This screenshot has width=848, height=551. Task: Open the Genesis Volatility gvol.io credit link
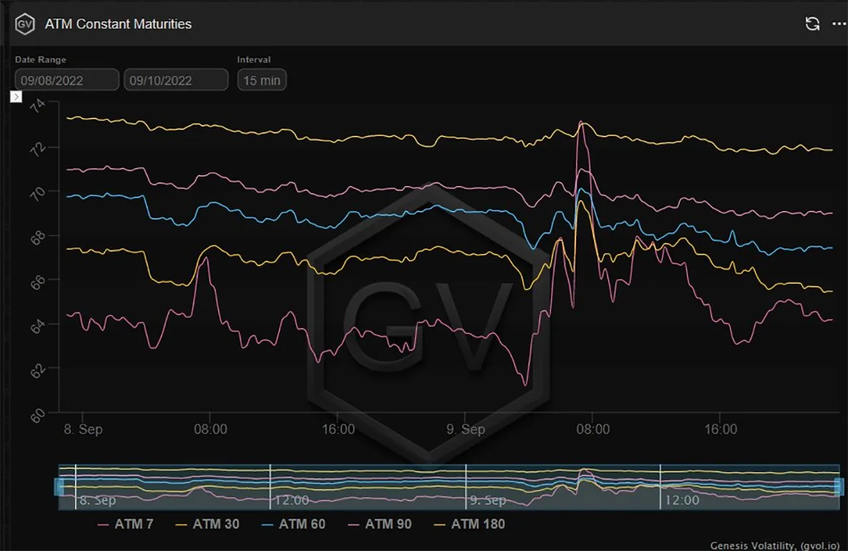tap(775, 545)
